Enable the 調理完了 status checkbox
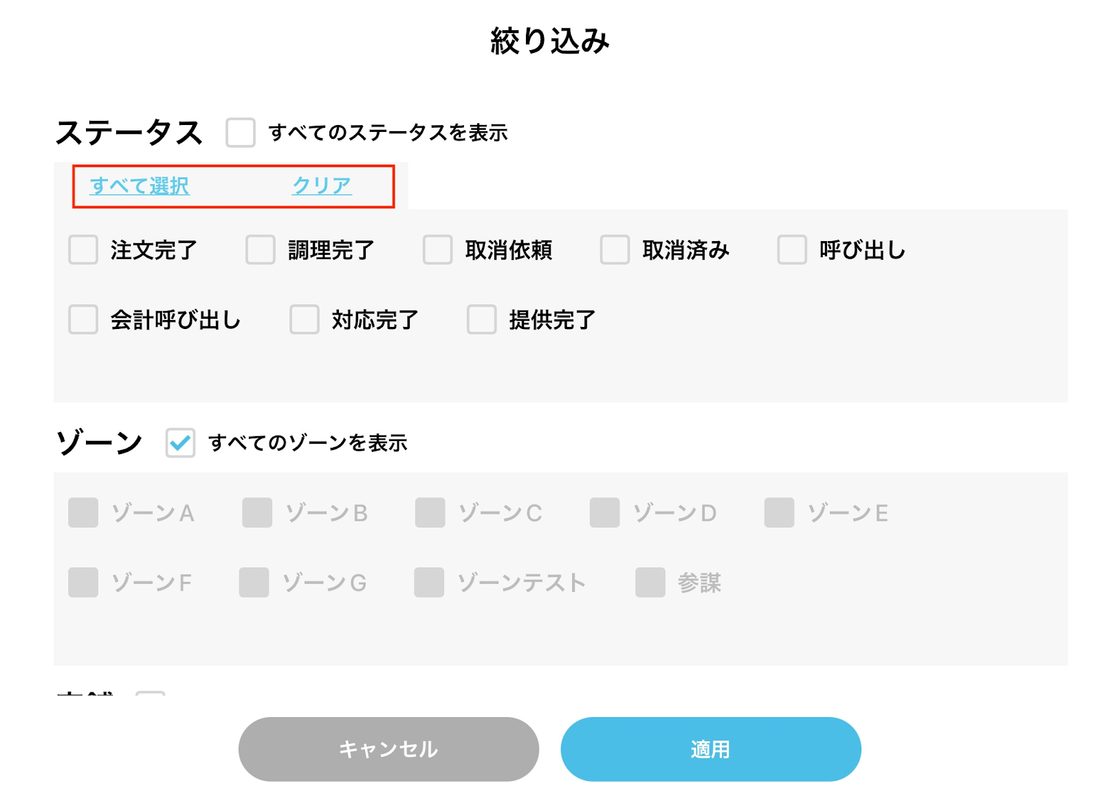The image size is (1100, 803). (x=261, y=250)
